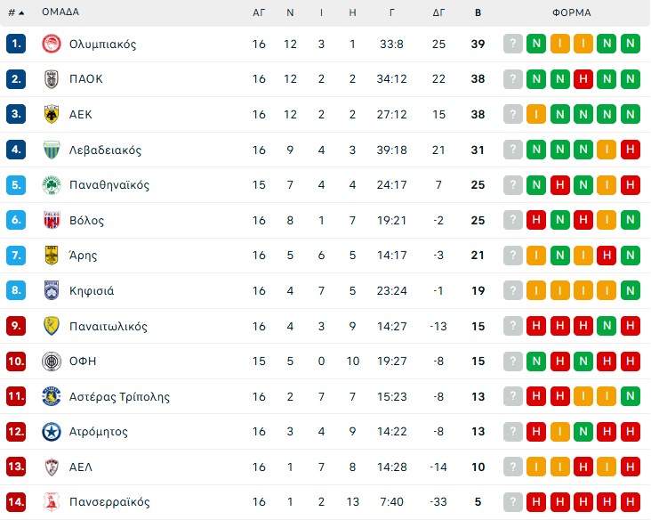
Task: Click the Ατρόμητος blue star logo
Action: pyautogui.click(x=51, y=432)
